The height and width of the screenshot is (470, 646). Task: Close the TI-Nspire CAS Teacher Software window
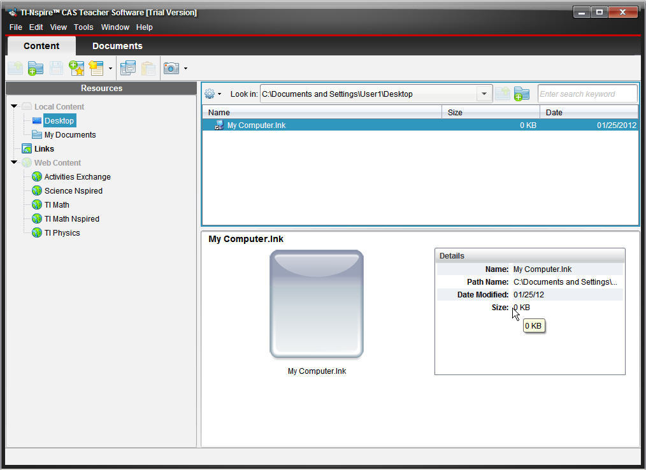(623, 12)
